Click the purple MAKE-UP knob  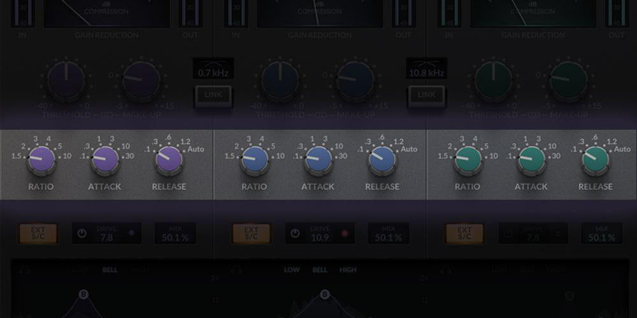142,80
